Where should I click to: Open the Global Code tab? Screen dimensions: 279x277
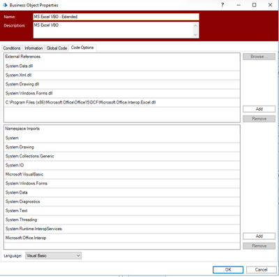click(x=56, y=48)
